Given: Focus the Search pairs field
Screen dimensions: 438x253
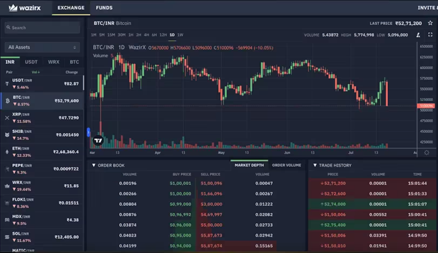Looking at the screenshot, I should coord(42,28).
